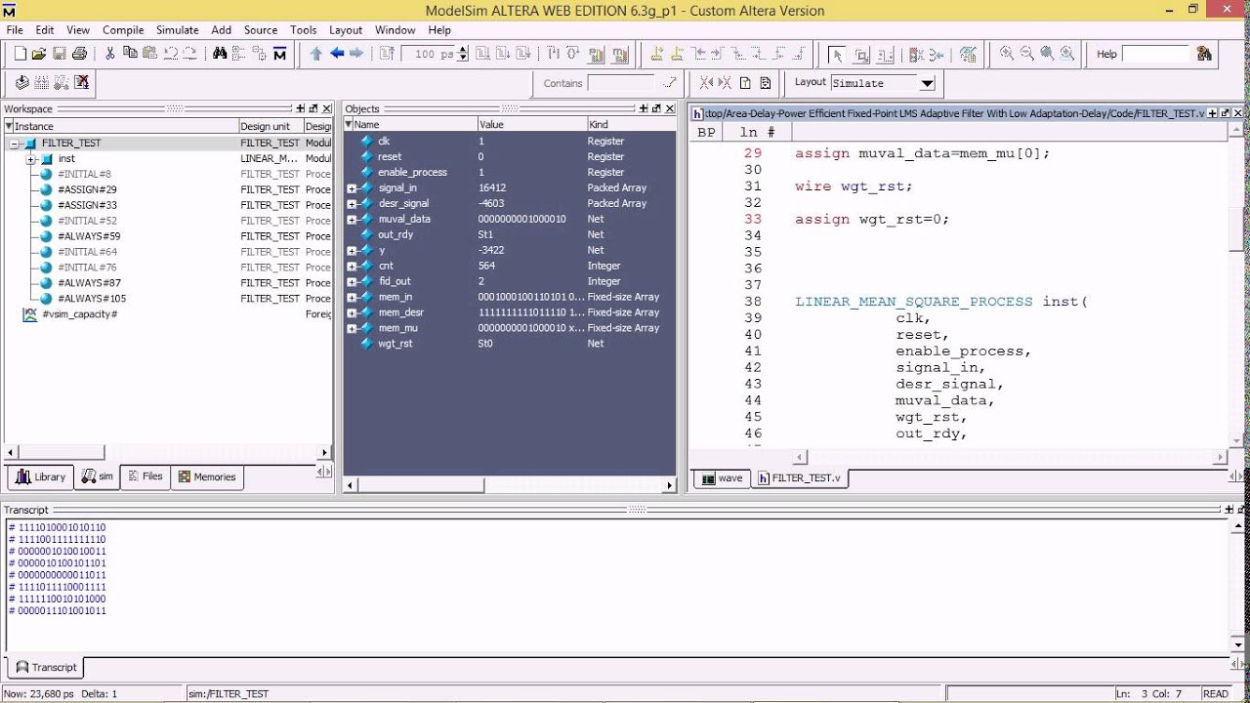Image resolution: width=1250 pixels, height=703 pixels.
Task: Click the Save disk toolbar icon
Action: pos(60,54)
